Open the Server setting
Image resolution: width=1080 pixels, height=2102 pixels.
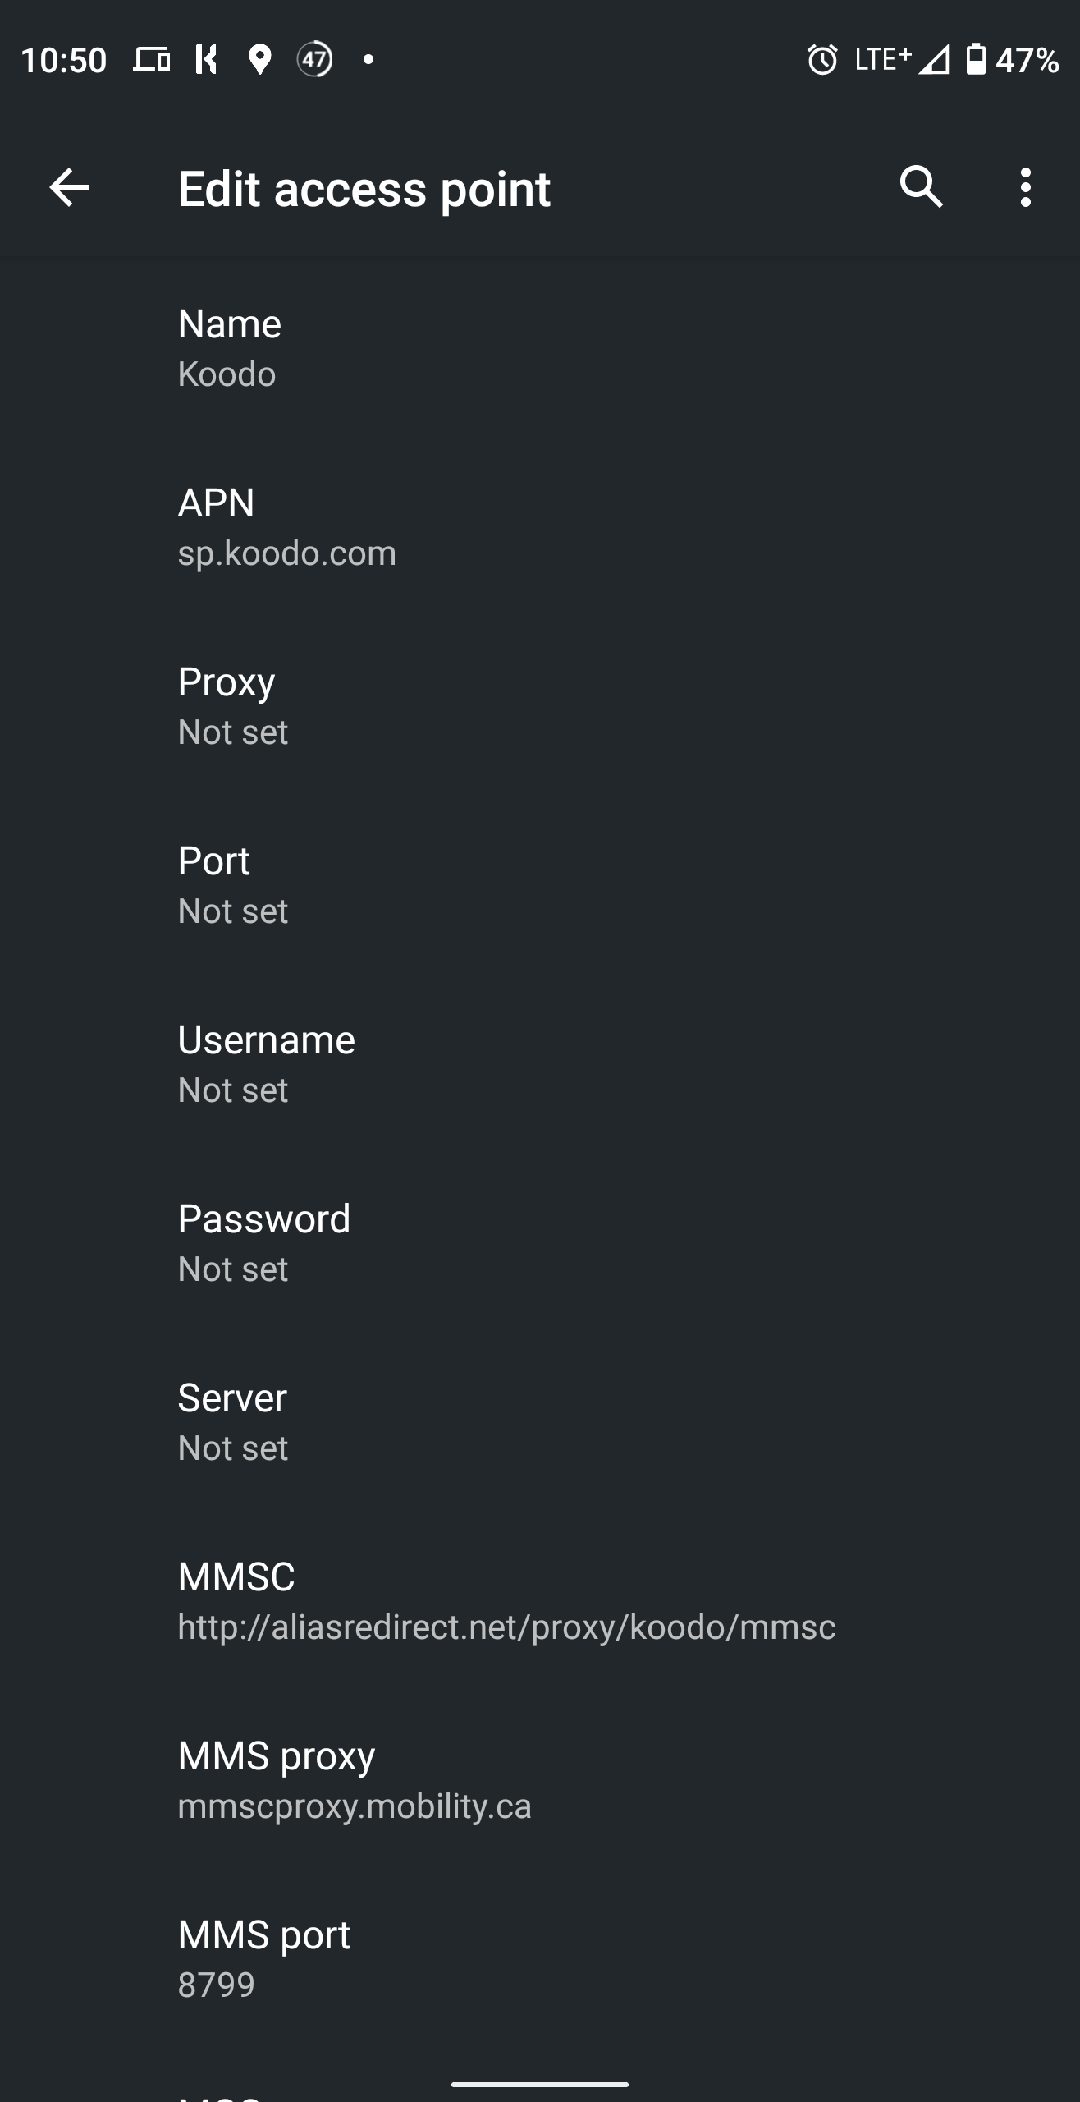(540, 1422)
